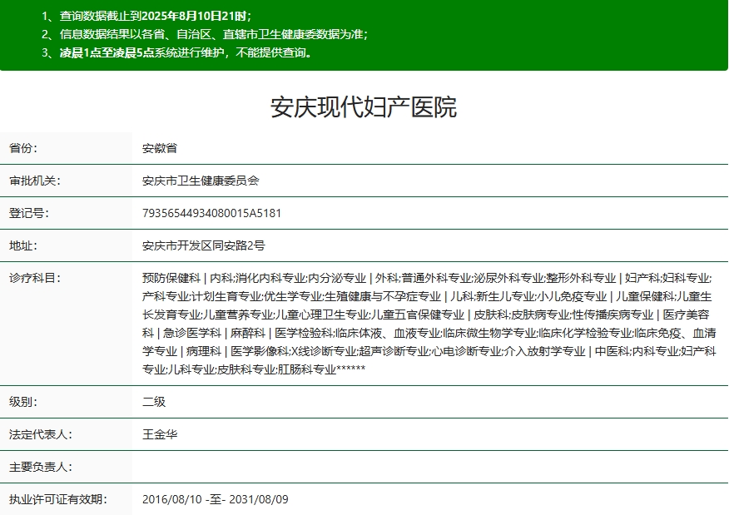Click the representative name 王金华
The image size is (729, 515).
click(x=160, y=434)
